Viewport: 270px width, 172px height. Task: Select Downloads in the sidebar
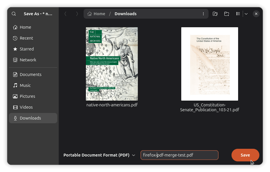point(33,118)
